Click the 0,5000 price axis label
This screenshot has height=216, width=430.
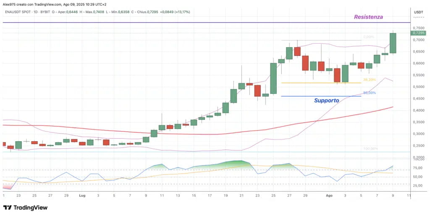pos(418,87)
